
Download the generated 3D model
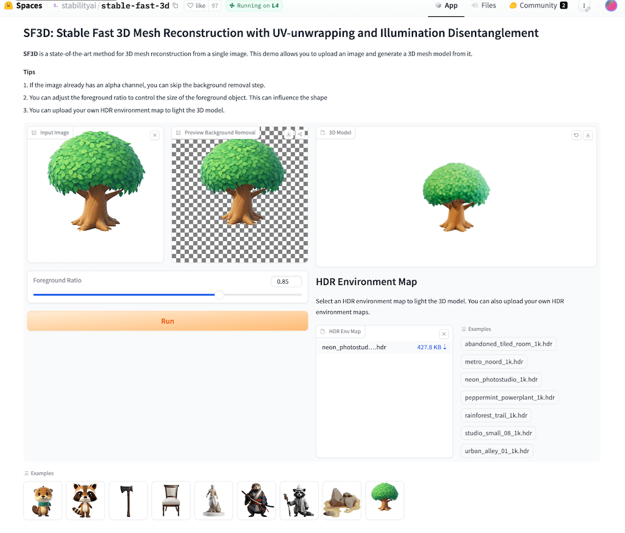(x=587, y=136)
